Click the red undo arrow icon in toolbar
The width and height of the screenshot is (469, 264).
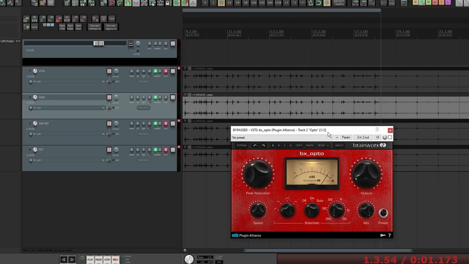pyautogui.click(x=111, y=3)
